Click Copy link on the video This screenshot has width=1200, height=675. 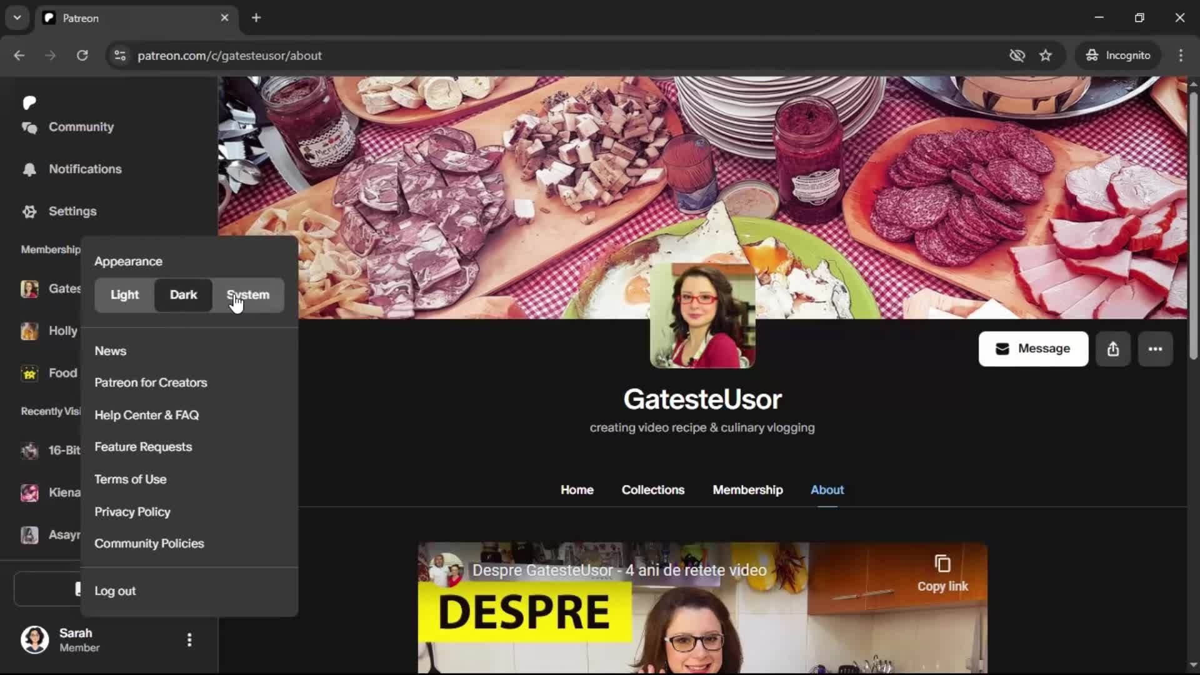942,573
